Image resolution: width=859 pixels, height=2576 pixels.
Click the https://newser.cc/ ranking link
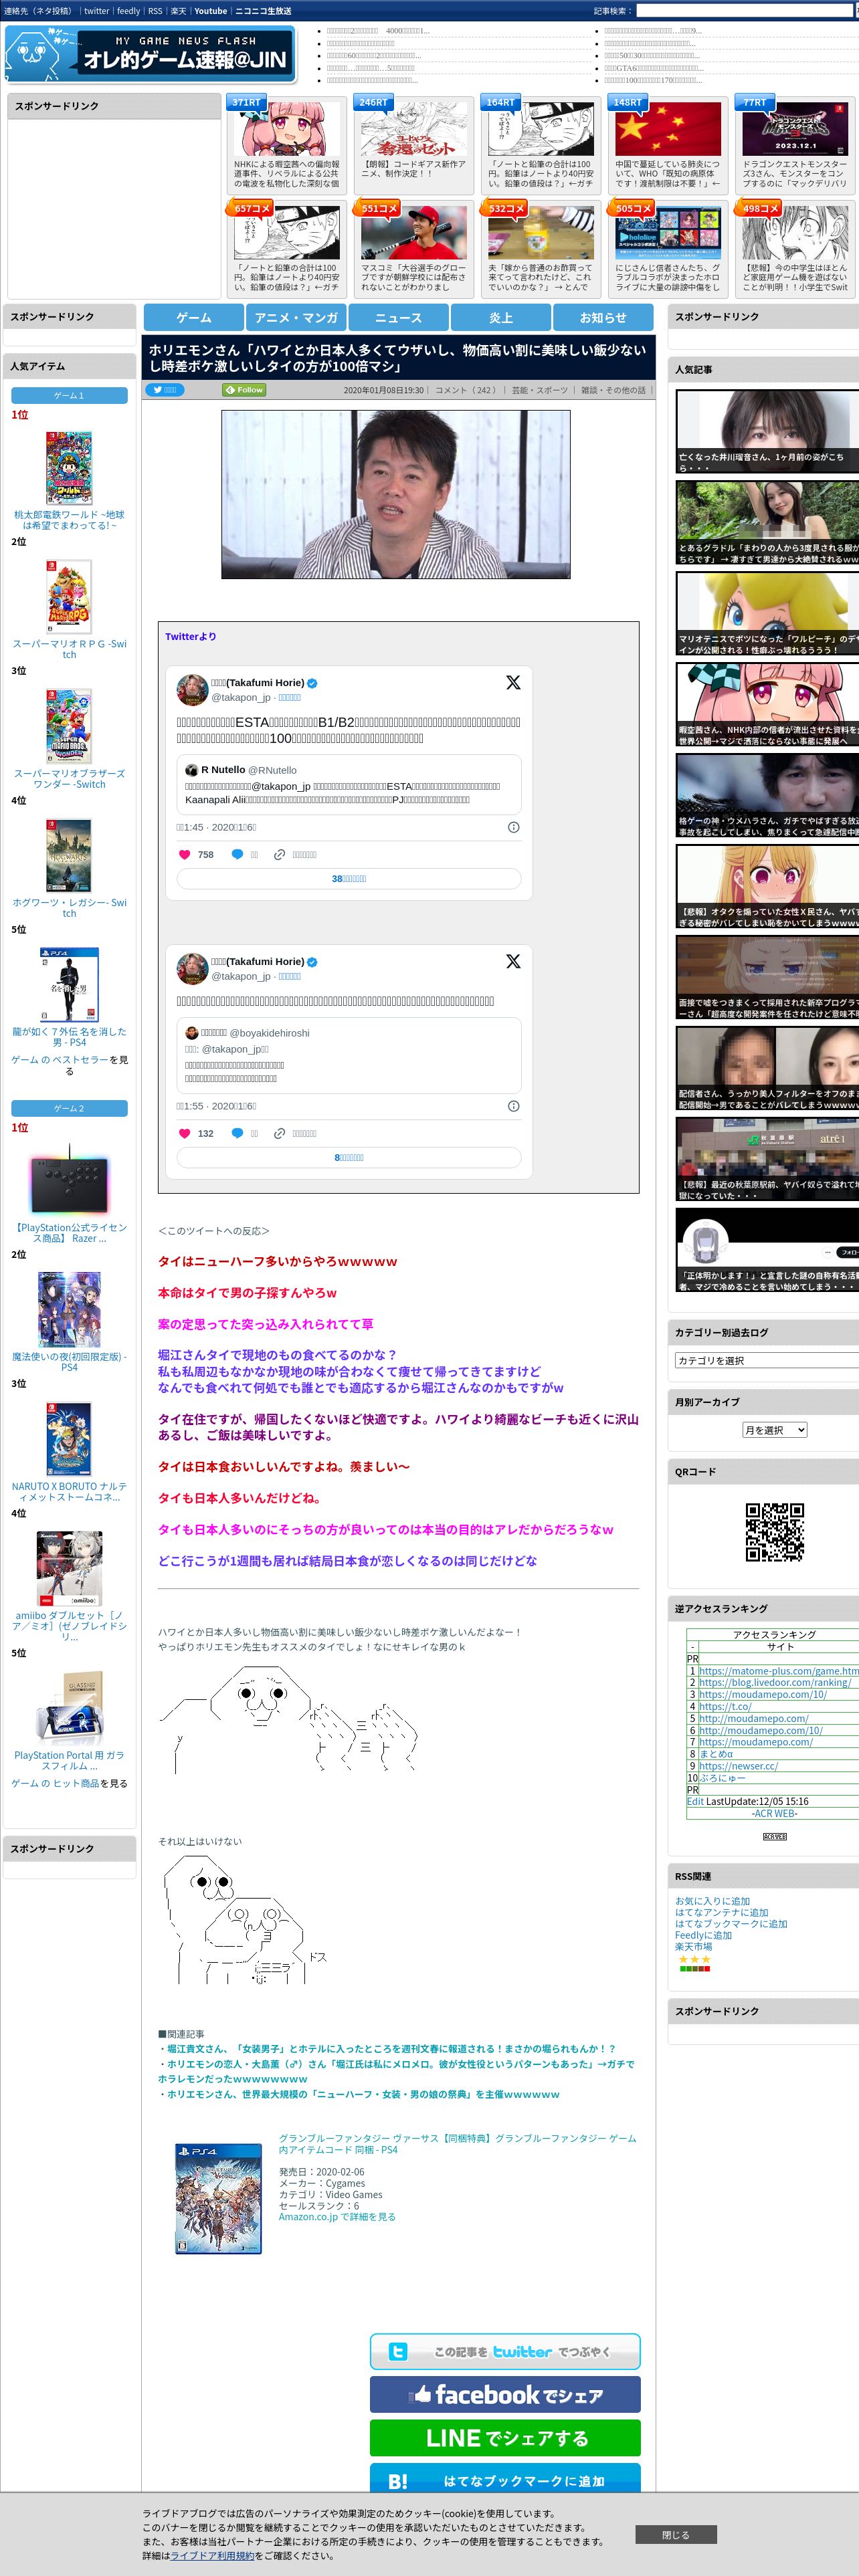point(738,1766)
